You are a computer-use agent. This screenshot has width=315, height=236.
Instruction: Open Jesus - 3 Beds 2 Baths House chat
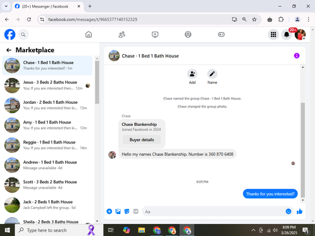coord(47,85)
